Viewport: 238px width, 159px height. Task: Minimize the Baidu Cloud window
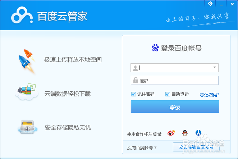click(221, 4)
